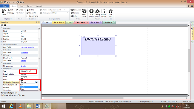Open Active configurations dropdown arrow
The height and width of the screenshot is (109, 194).
(x=65, y=10)
